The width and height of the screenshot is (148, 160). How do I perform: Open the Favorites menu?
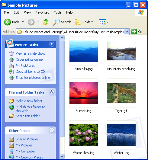point(42,12)
